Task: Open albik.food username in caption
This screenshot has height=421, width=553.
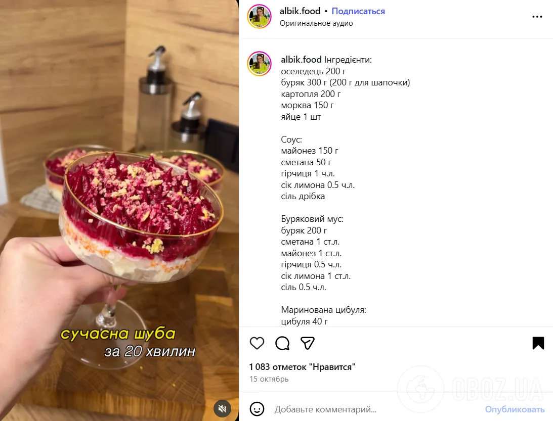Action: pyautogui.click(x=301, y=60)
